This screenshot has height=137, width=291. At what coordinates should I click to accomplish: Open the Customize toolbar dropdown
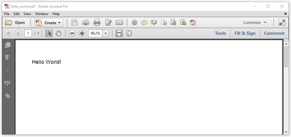pos(255,23)
